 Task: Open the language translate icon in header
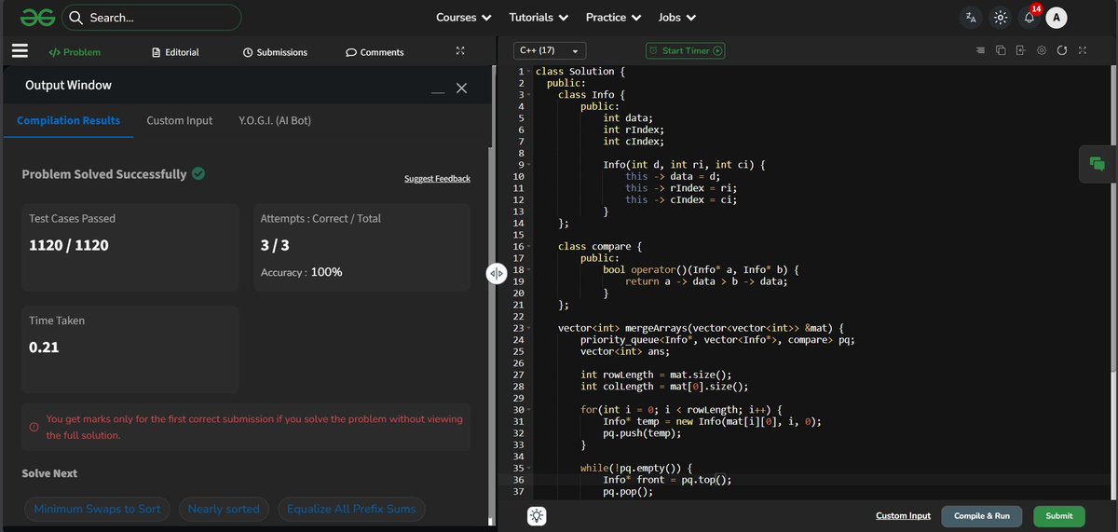tap(972, 18)
